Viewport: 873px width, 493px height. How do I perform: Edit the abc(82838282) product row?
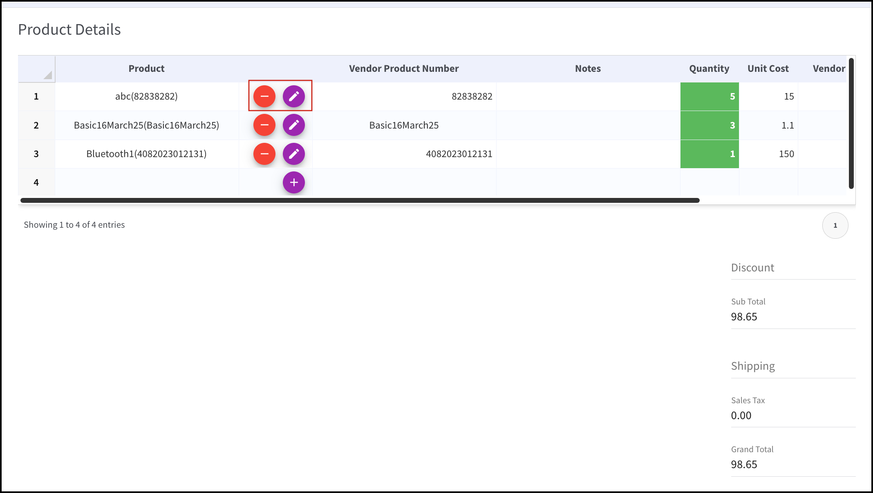pyautogui.click(x=294, y=96)
